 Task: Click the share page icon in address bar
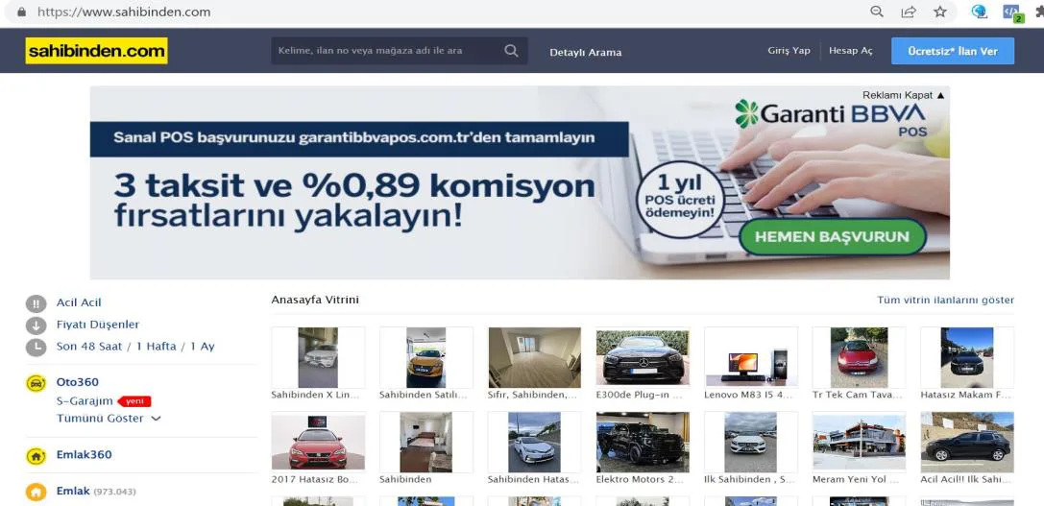(x=909, y=12)
